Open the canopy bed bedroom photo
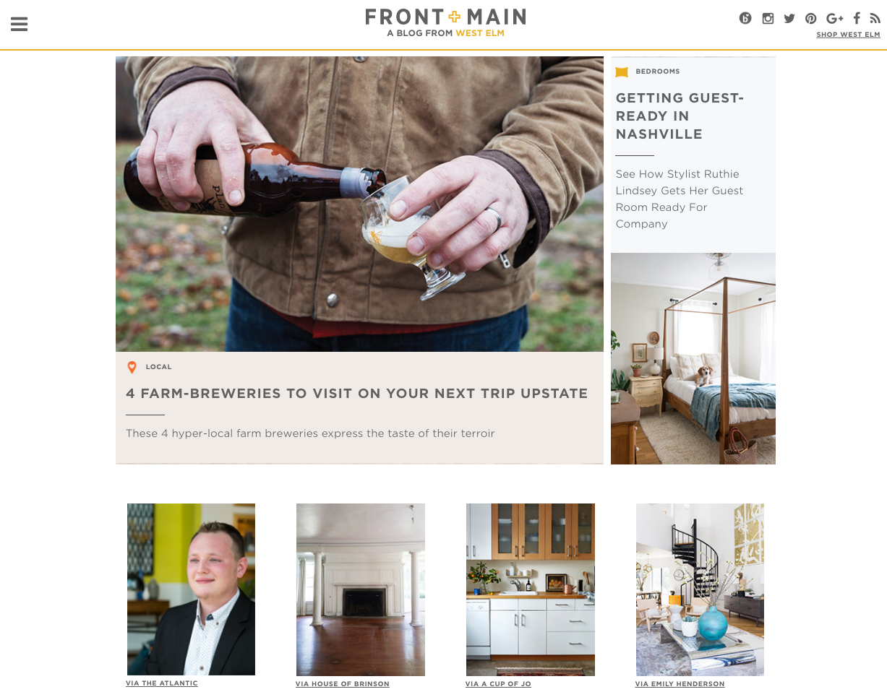 (x=693, y=358)
